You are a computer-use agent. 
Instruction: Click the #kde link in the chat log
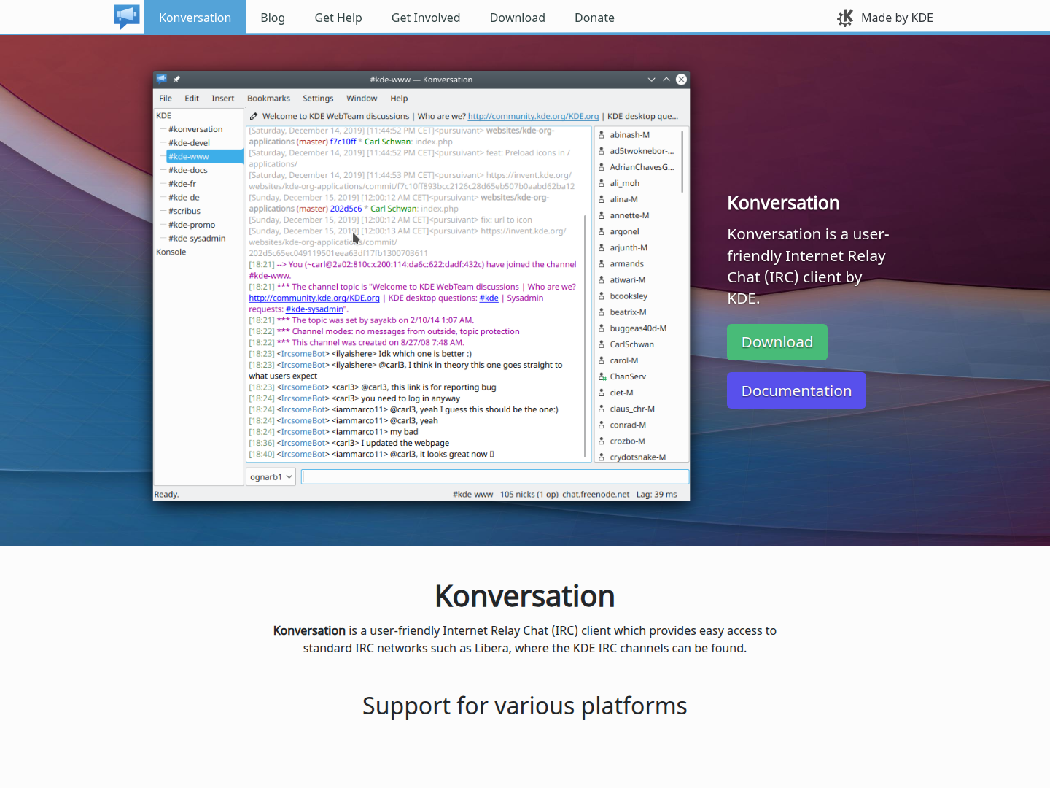489,298
